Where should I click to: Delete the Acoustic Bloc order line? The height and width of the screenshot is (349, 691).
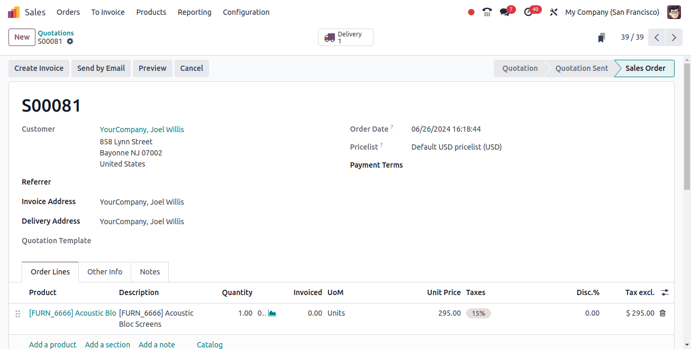[x=662, y=313]
